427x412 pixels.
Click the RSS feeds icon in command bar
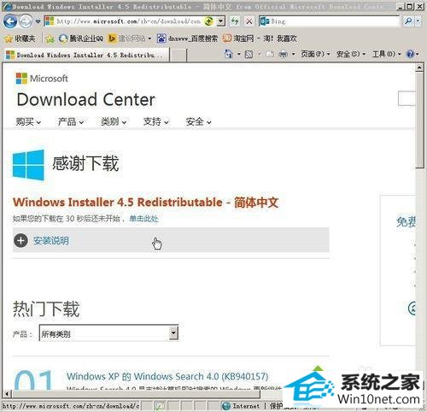coord(249,54)
